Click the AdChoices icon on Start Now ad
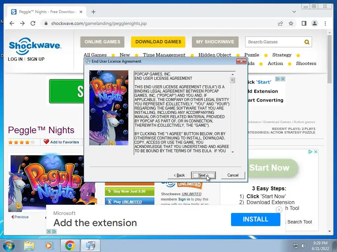Screen dimensions: 337x252 tap(310, 152)
